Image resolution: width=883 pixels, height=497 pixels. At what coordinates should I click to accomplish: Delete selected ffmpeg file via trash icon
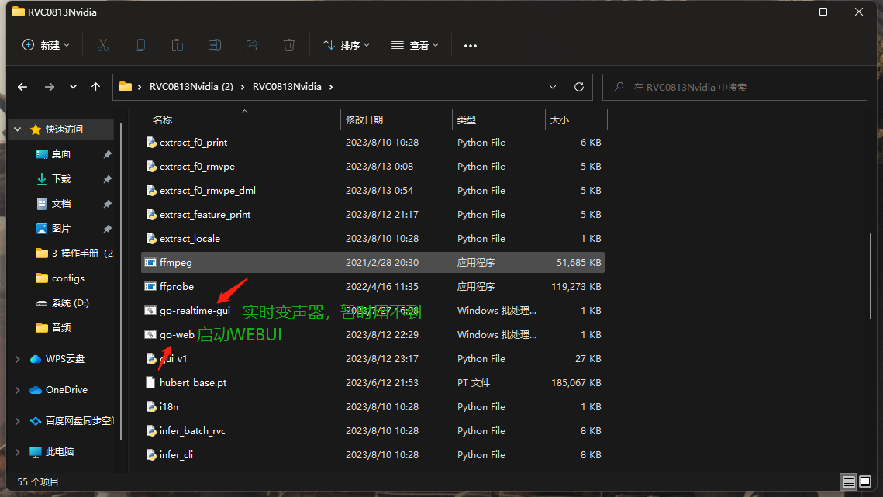tap(288, 45)
